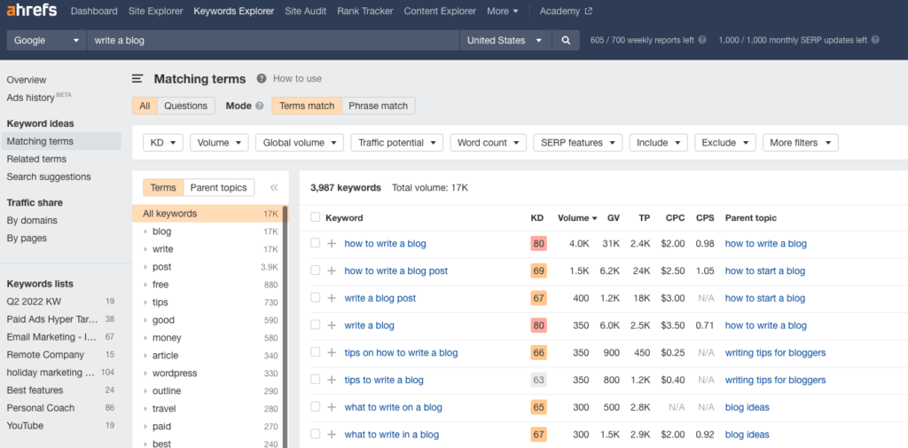The image size is (908, 448).
Task: Open the Exclude filter dropdown
Action: 725,143
